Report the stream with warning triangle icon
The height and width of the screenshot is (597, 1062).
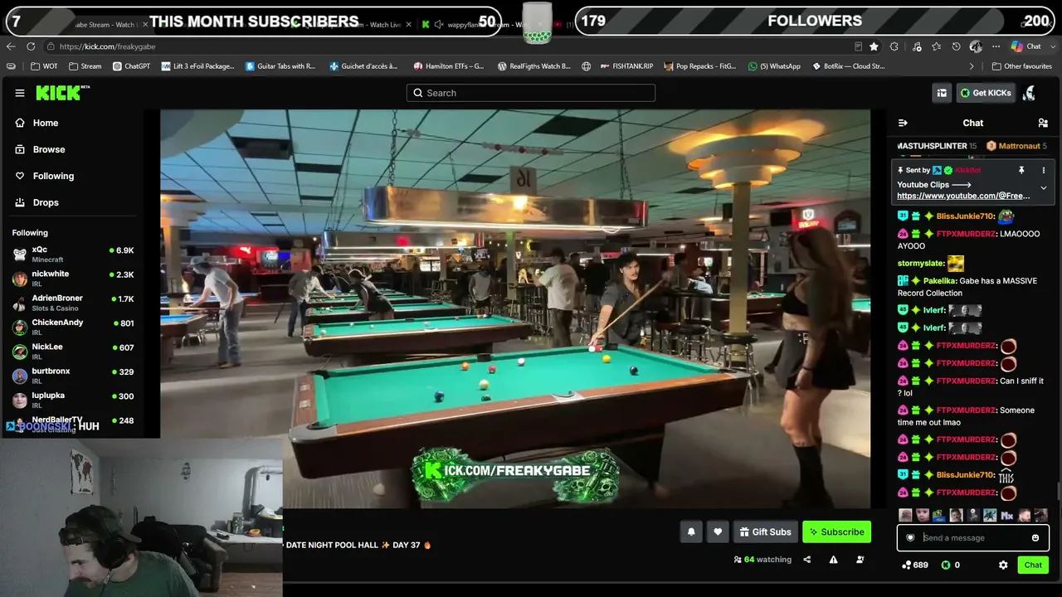(x=833, y=560)
